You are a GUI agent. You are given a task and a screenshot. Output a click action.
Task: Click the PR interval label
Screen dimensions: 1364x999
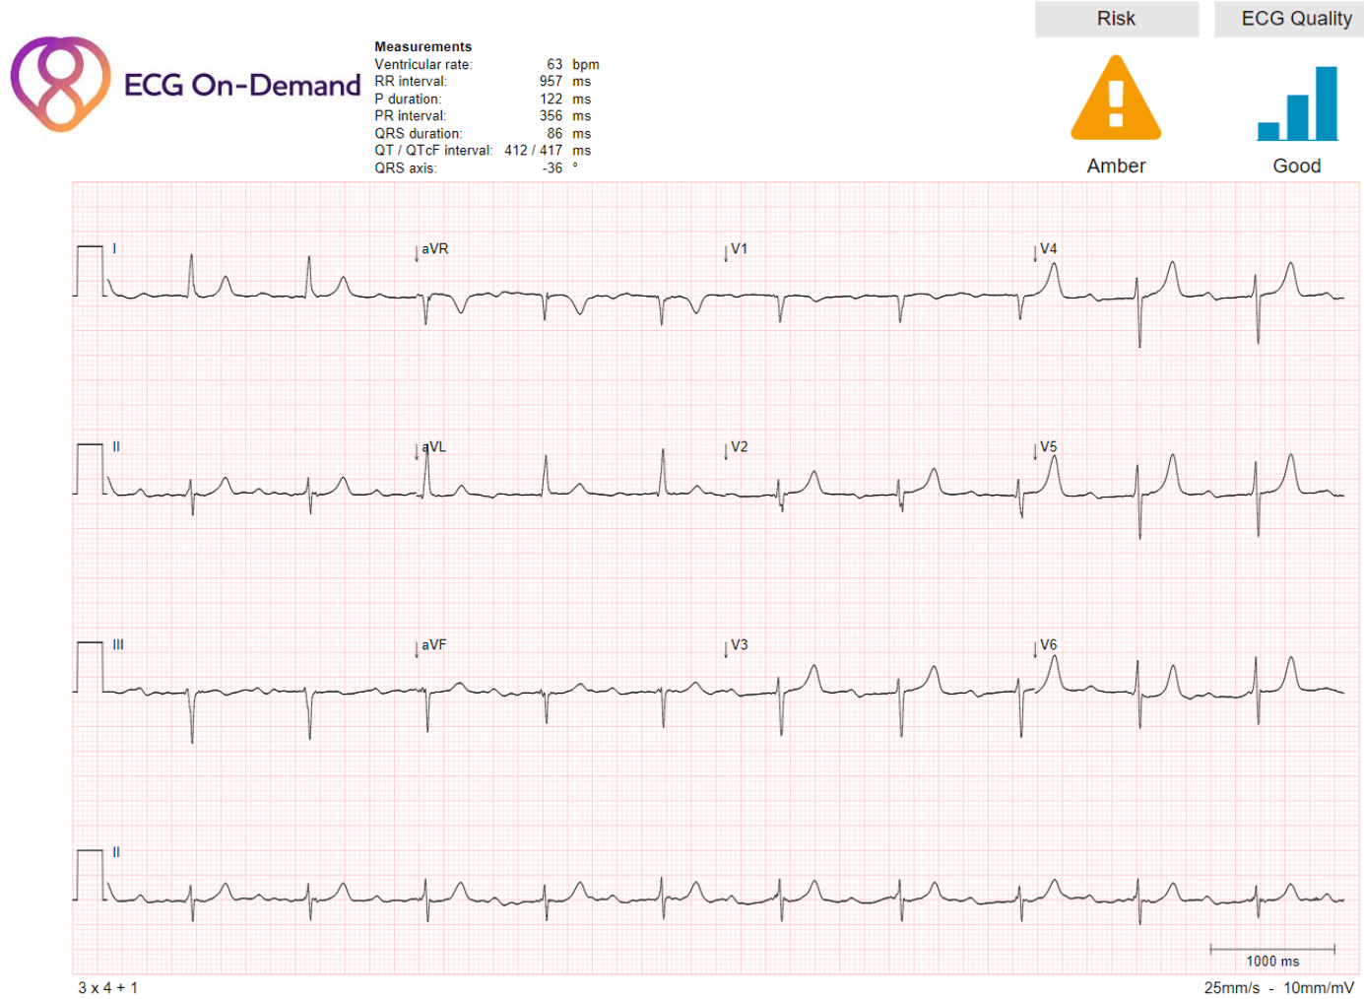pyautogui.click(x=410, y=116)
